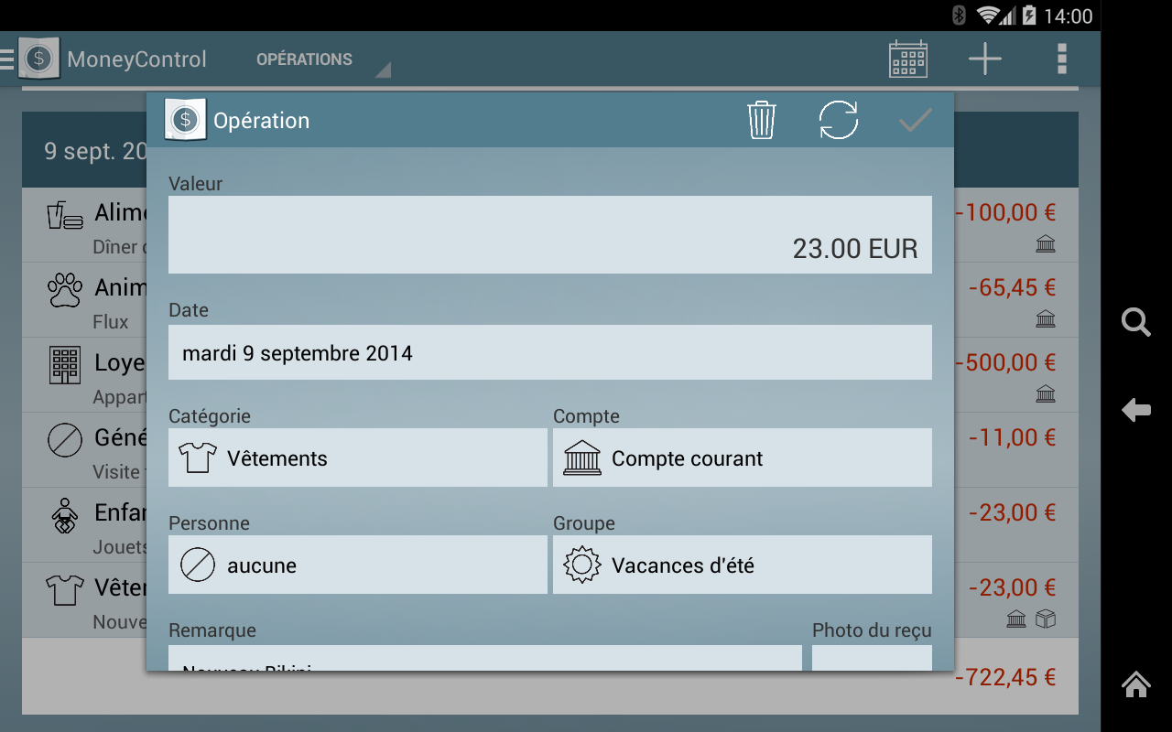Screen dimensions: 1172x732
Task: Select the t-shirt icon next to Vêtements
Action: coord(197,457)
